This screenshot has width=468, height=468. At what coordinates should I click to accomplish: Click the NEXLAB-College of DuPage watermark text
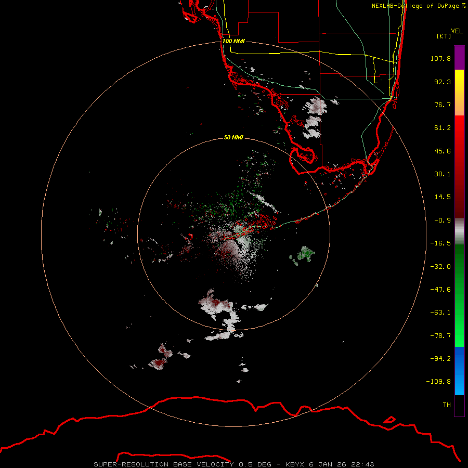tap(418, 6)
